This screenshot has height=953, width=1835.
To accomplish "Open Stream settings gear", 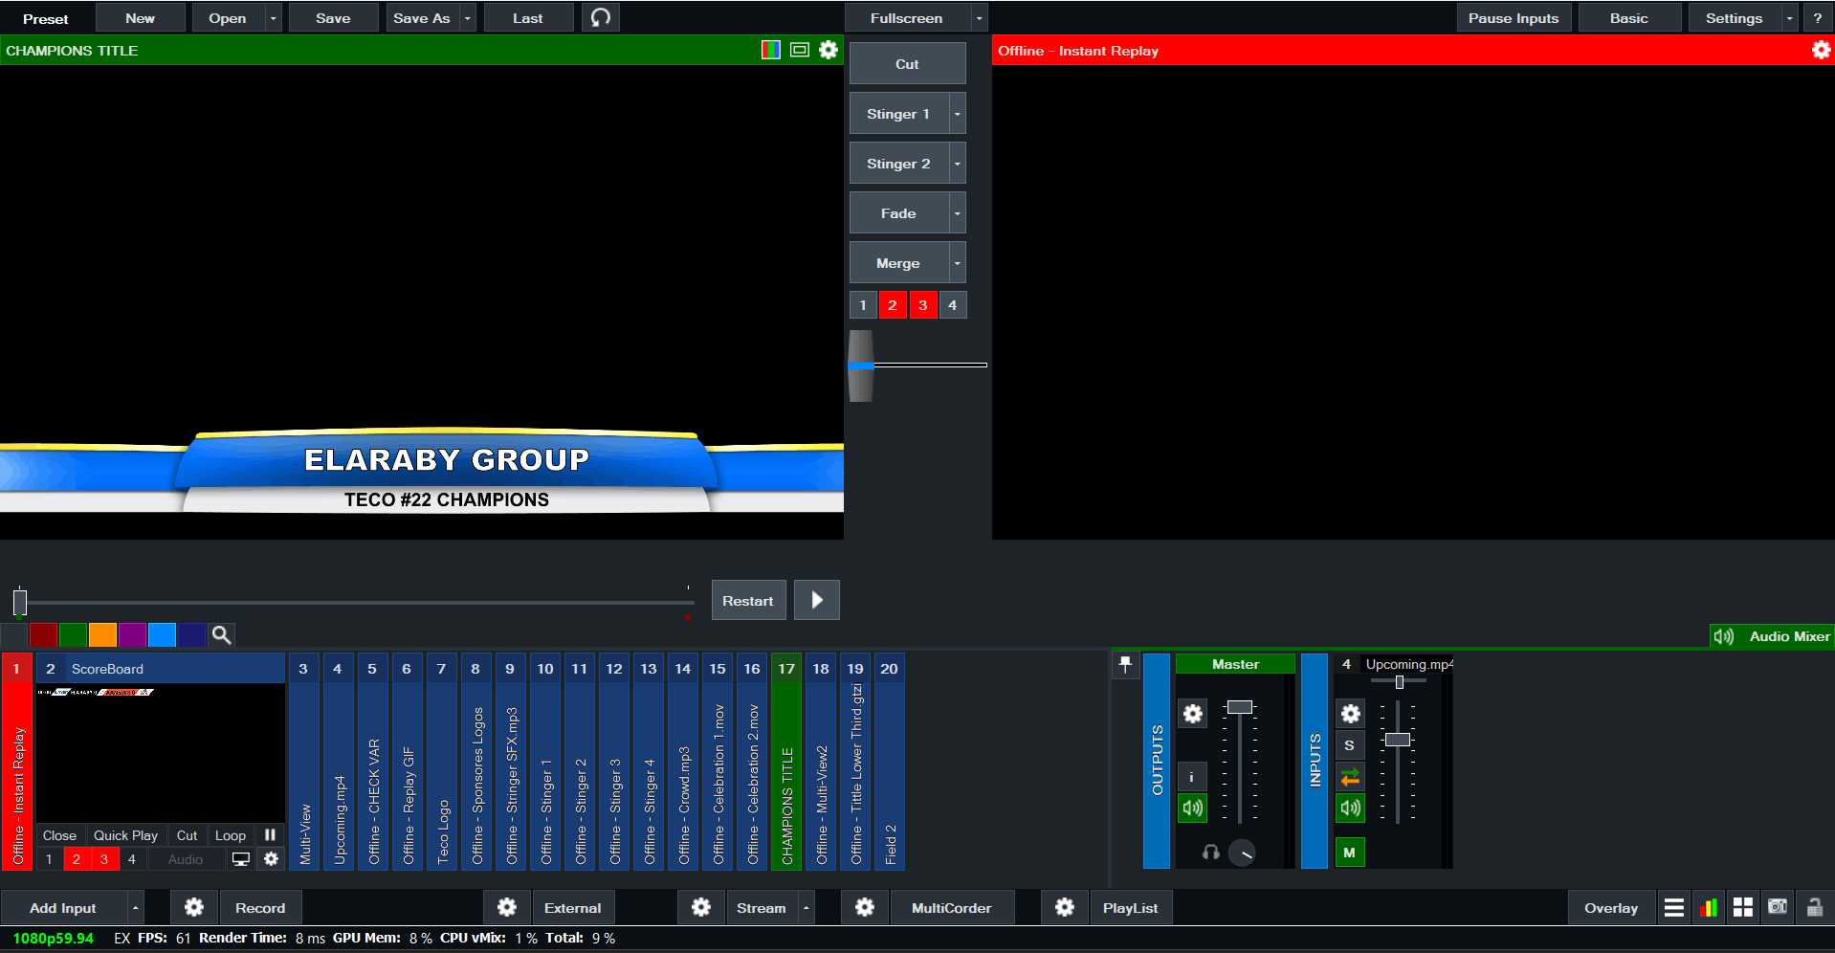I will click(701, 907).
